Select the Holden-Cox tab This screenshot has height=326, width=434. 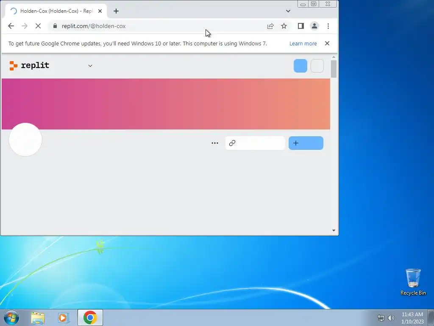pyautogui.click(x=56, y=11)
